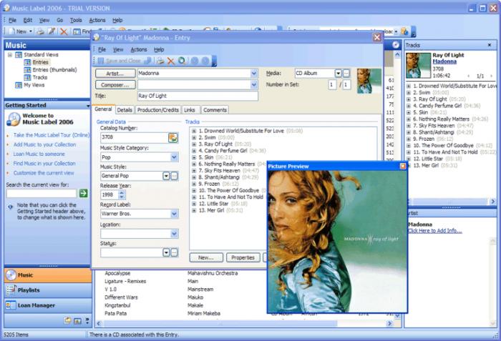This screenshot has width=501, height=341.
Task: Click the Title input field
Action: click(198, 96)
